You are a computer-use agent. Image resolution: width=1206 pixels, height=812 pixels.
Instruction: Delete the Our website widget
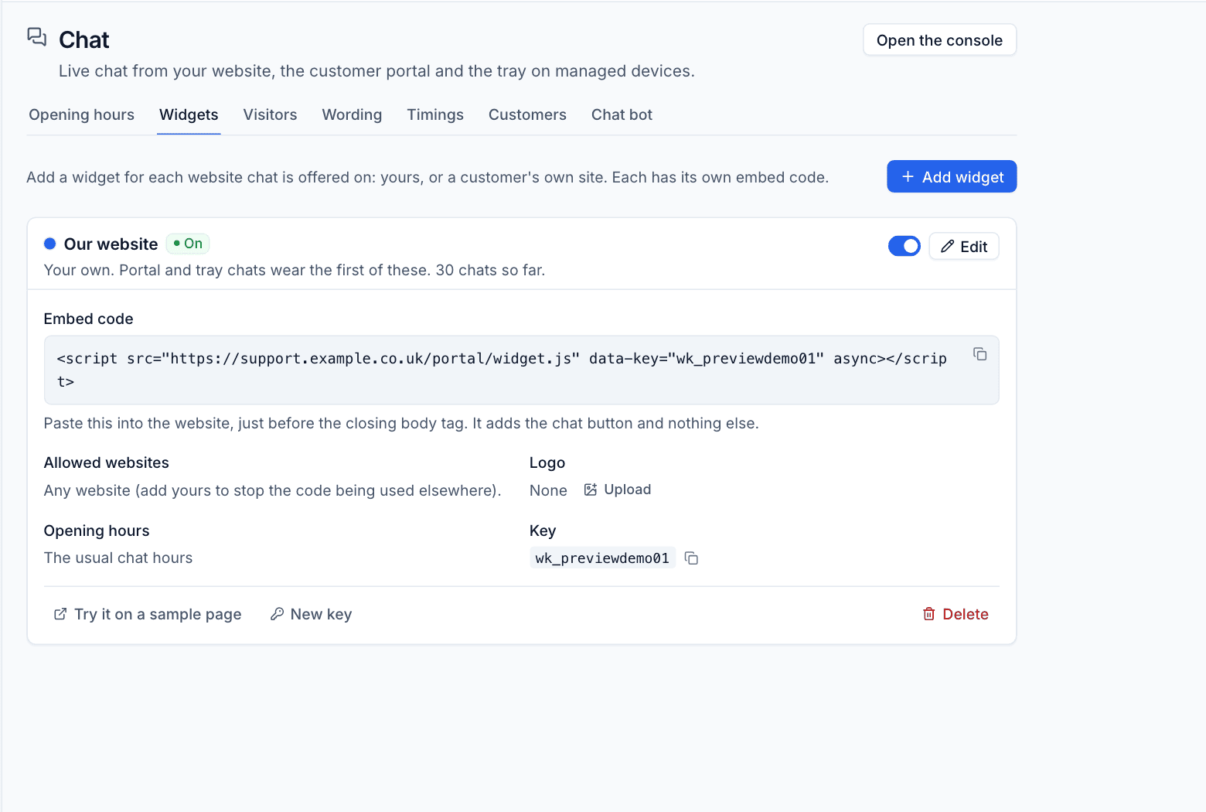click(956, 614)
